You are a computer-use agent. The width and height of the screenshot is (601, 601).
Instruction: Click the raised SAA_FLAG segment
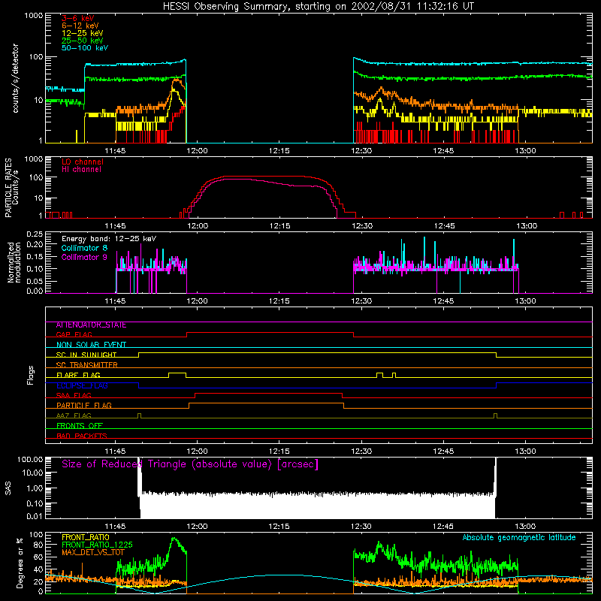click(268, 394)
